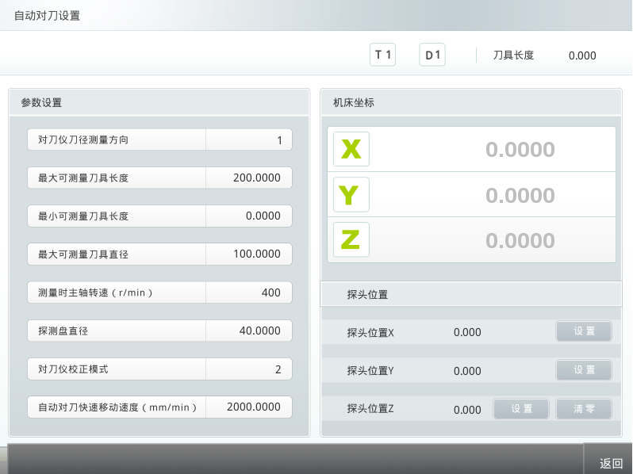
Task: Click the green Y axis icon
Action: 351,194
